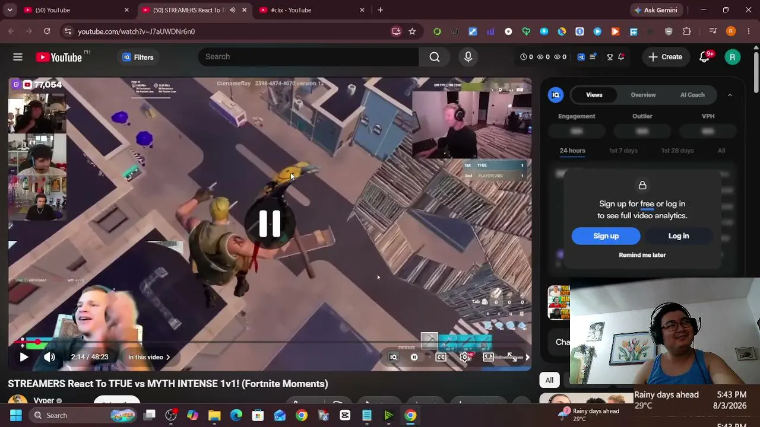This screenshot has height=427, width=760.
Task: Select the AI Coach tab
Action: click(x=692, y=95)
